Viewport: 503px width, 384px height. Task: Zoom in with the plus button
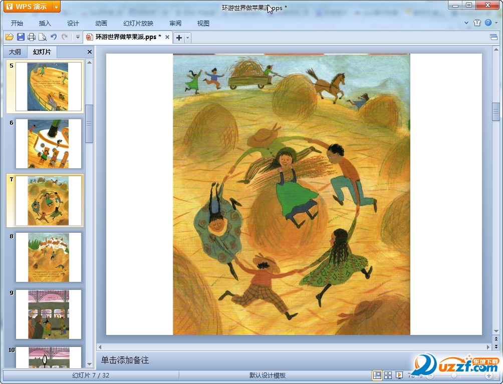click(x=489, y=375)
